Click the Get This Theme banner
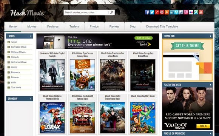Image resolution: width=219 pixels, height=136 pixels. click(187, 46)
